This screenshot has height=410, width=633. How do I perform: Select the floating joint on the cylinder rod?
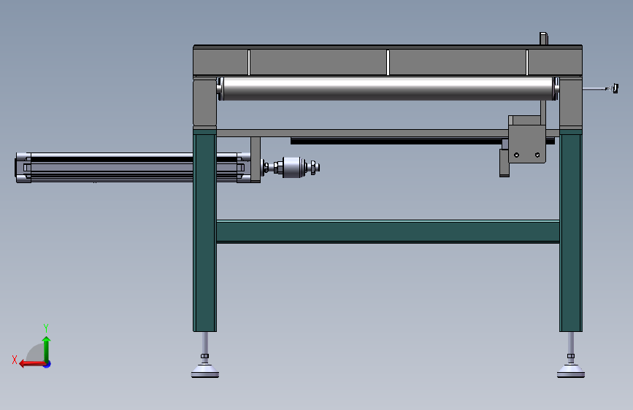point(293,167)
